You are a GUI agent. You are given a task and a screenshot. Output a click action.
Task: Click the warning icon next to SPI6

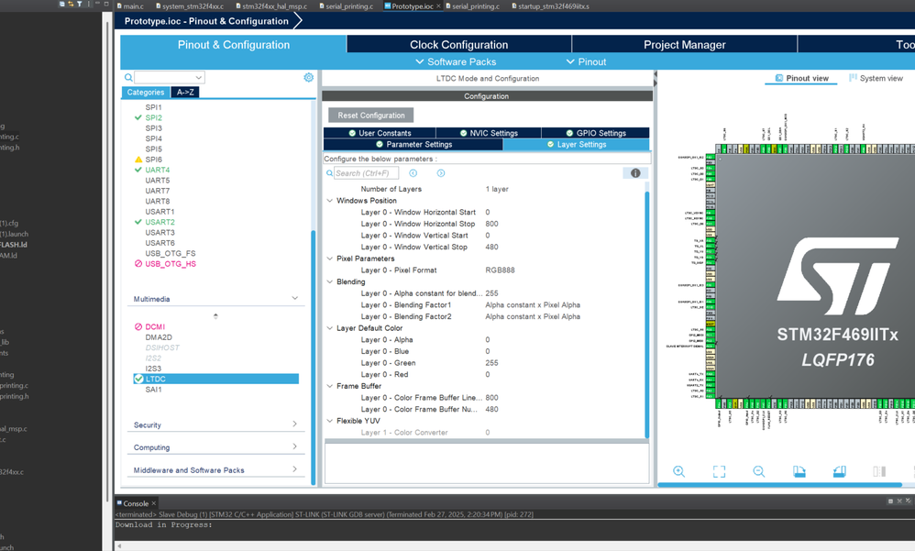pyautogui.click(x=138, y=159)
